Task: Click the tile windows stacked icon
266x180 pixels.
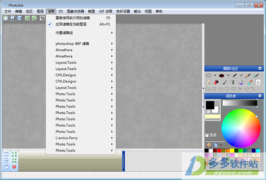Action: click(6, 160)
